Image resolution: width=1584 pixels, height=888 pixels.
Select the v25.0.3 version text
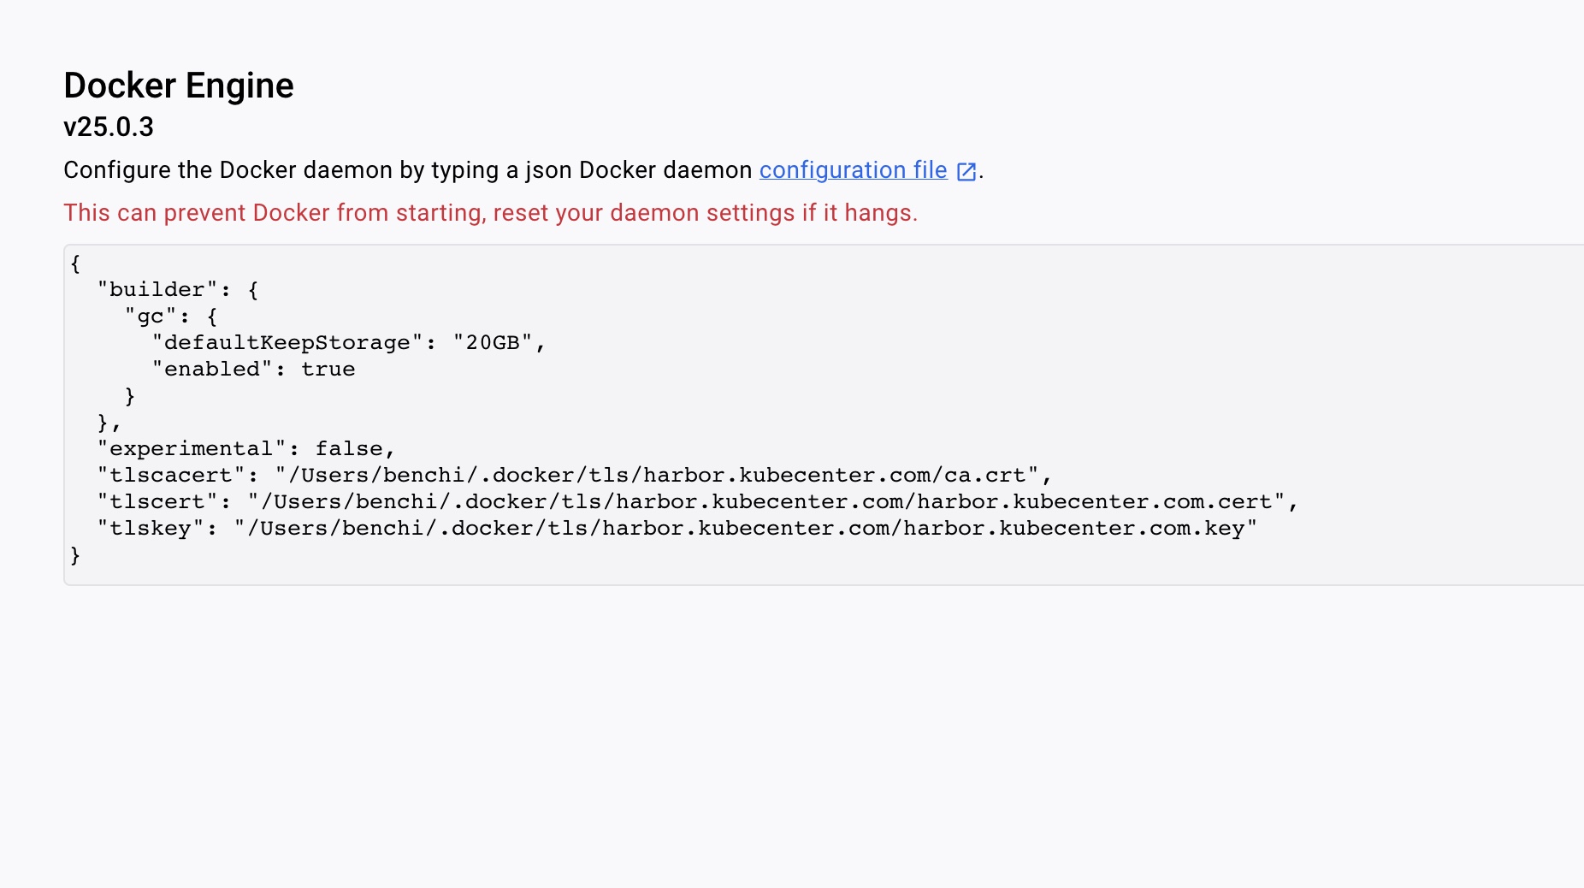pos(109,127)
